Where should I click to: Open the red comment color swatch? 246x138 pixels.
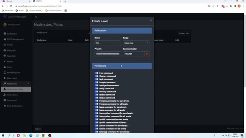[146, 54]
